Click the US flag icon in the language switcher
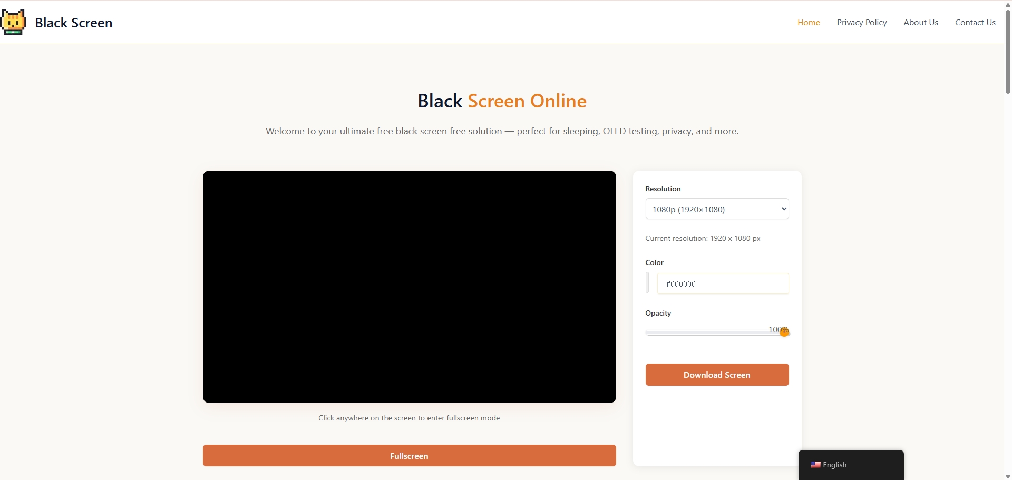Screen dimensions: 1012x480 (x=816, y=465)
